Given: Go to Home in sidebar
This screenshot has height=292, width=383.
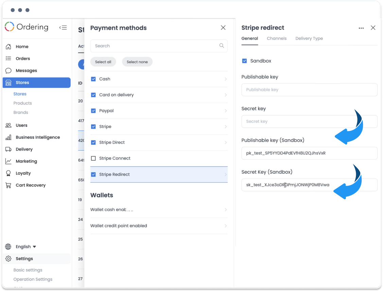Looking at the screenshot, I should pos(22,47).
